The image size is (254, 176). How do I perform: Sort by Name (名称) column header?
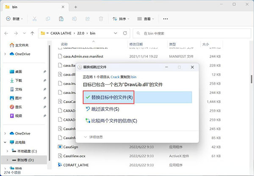pos(64,44)
